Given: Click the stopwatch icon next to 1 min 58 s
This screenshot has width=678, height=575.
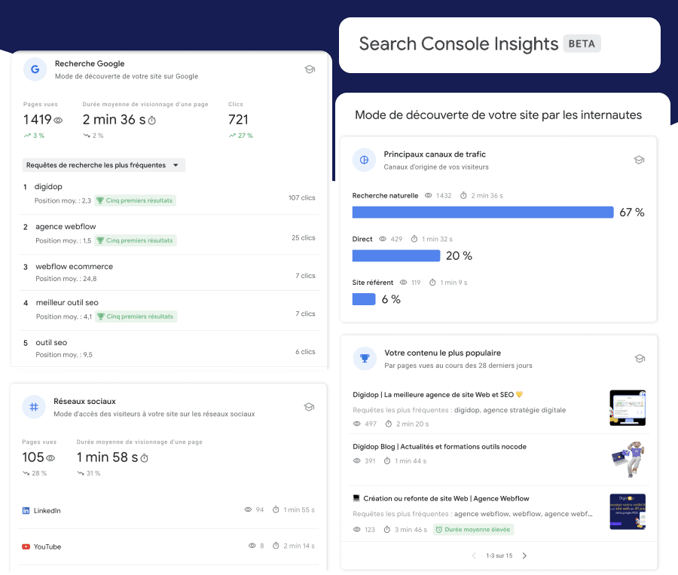Looking at the screenshot, I should coord(145,458).
